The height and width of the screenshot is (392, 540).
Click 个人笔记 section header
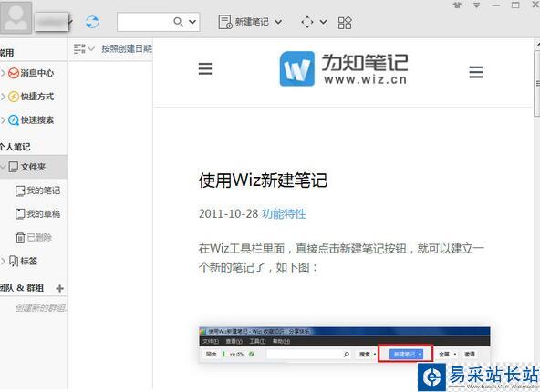[x=16, y=148]
